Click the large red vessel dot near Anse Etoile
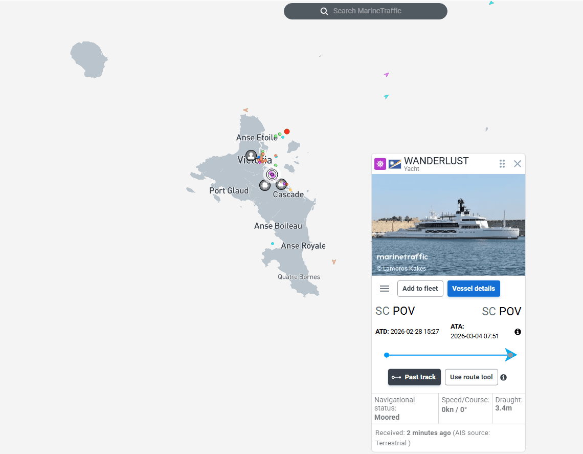Image resolution: width=583 pixels, height=454 pixels. (x=287, y=132)
